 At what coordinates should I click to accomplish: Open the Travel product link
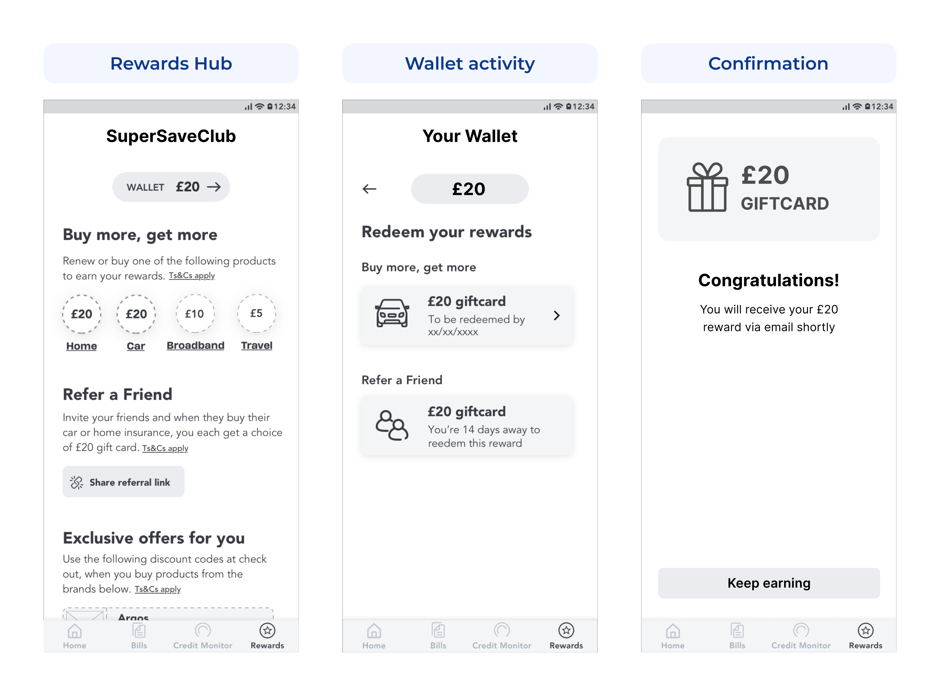256,346
